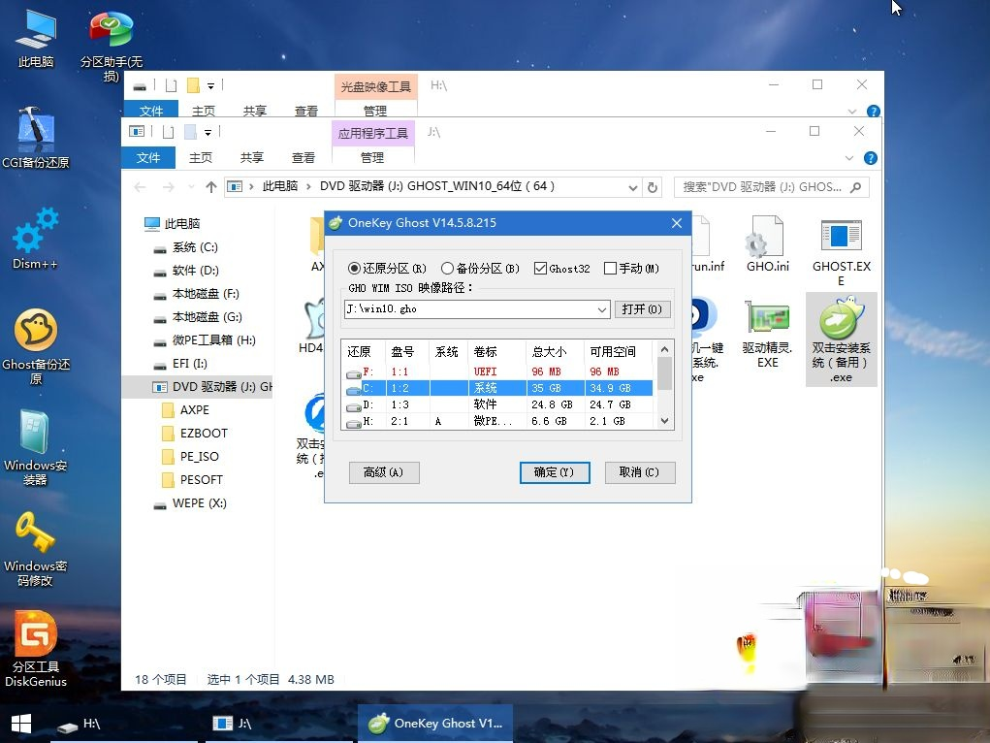Image resolution: width=990 pixels, height=743 pixels.
Task: Open the J:\ quick access toolbar customize dropdown
Action: [x=208, y=132]
